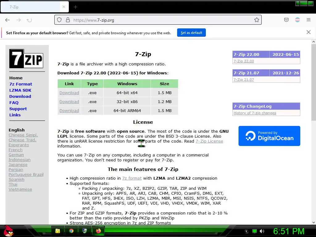This screenshot has height=237, width=316.
Task: Click the 1.2 MB size cell
Action: point(165,102)
